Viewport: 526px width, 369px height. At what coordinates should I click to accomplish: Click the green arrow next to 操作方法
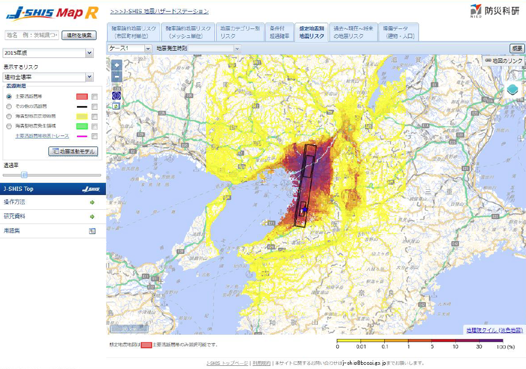92,202
